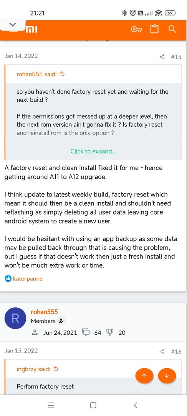Image resolution: width=187 pixels, height=416 pixels.
Task: Tap the clipboard icon in header
Action: point(154,29)
